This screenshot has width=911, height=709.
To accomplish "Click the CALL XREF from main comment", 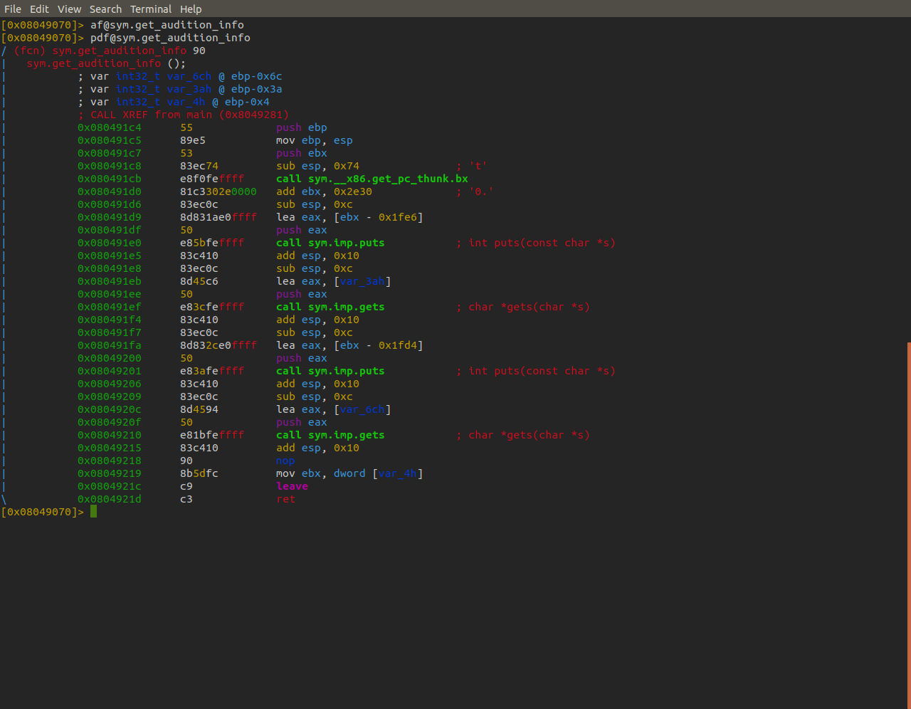I will point(184,115).
